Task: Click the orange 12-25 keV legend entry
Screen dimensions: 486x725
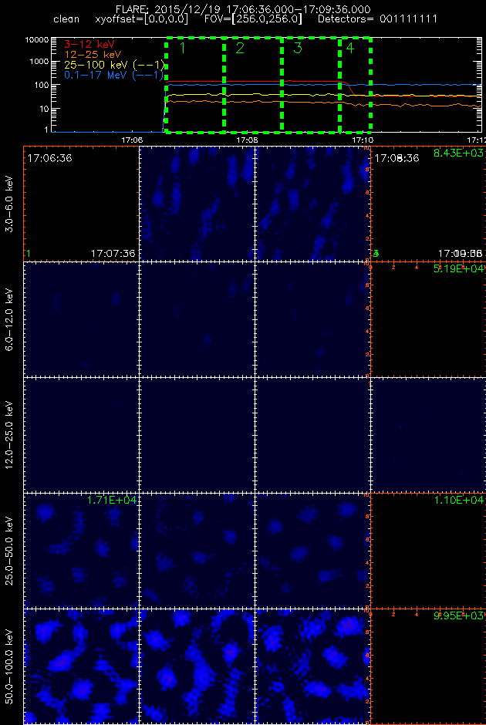Action: (x=93, y=55)
